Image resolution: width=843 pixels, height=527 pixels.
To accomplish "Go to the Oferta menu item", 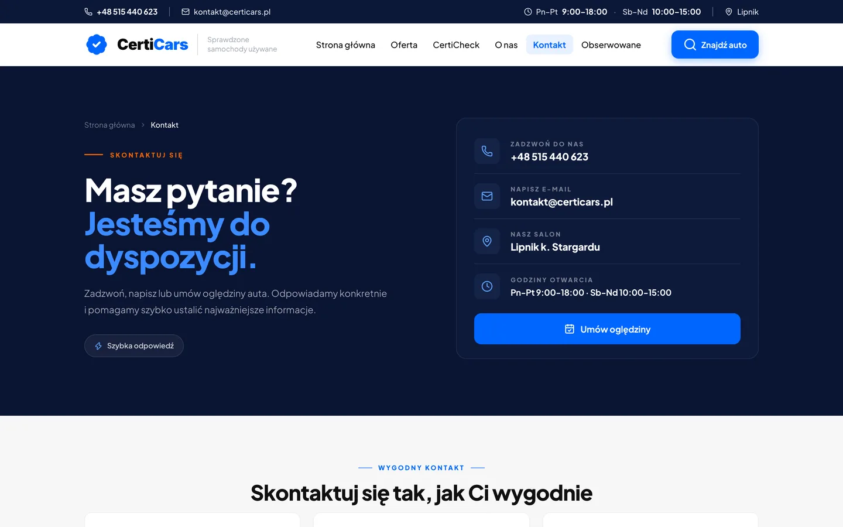I will [x=404, y=45].
